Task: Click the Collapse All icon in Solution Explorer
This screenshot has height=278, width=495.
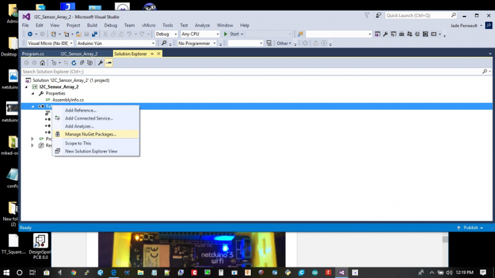Action: (81, 63)
